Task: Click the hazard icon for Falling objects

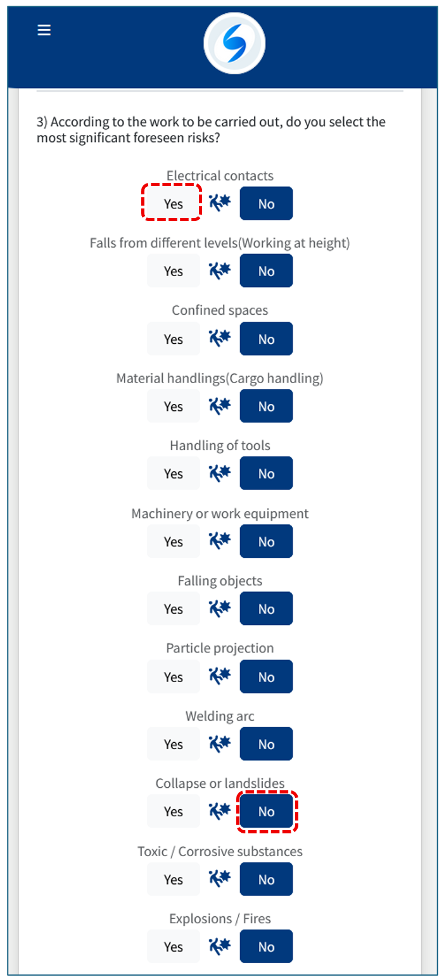Action: pos(220,609)
